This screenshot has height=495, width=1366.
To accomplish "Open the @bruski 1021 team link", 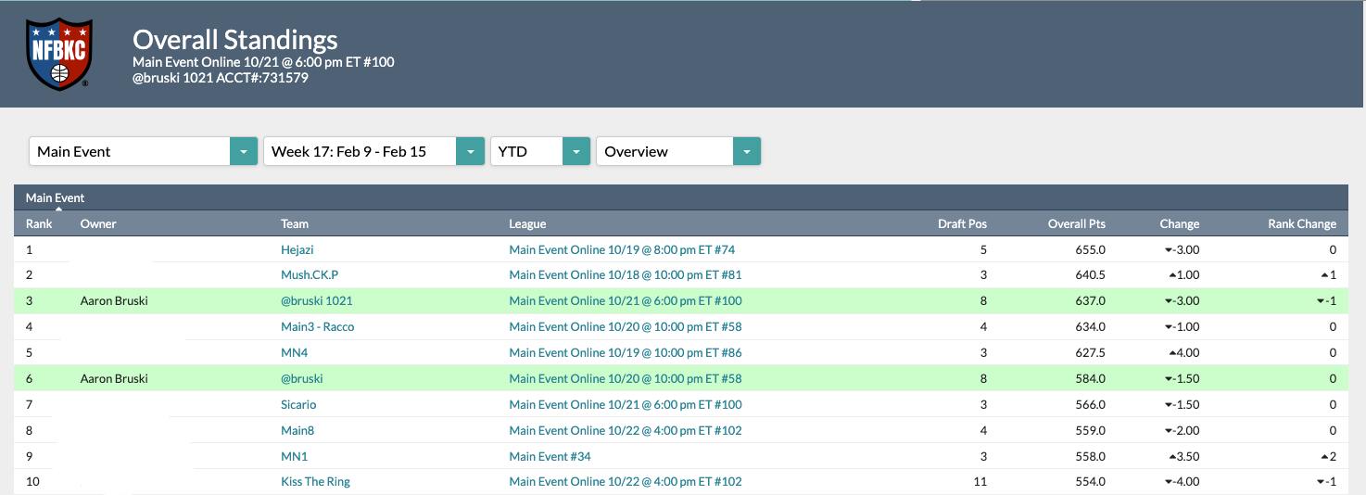I will [316, 301].
